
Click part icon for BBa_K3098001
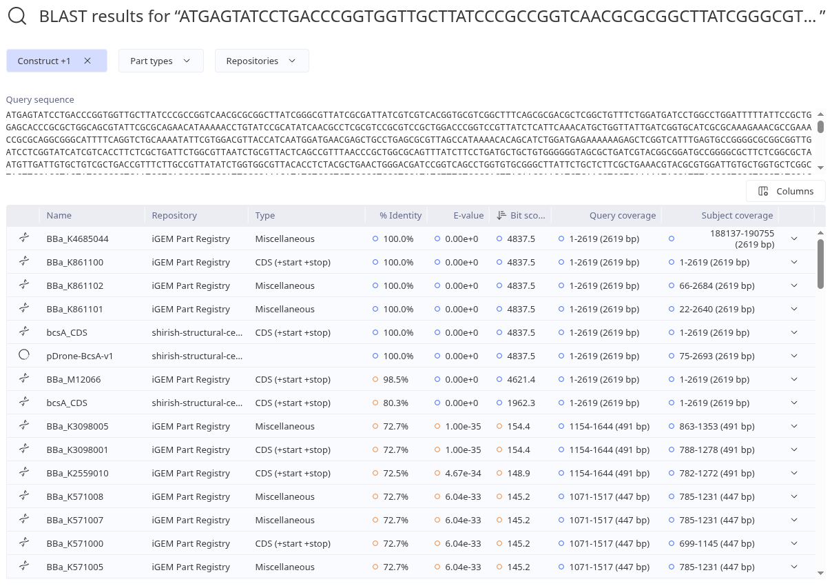24,449
